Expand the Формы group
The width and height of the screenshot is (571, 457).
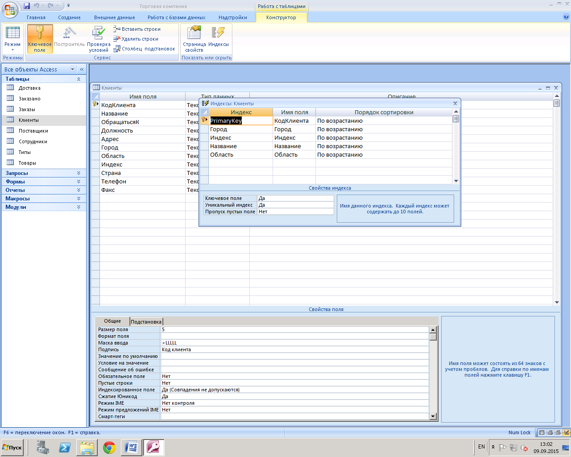tap(79, 182)
